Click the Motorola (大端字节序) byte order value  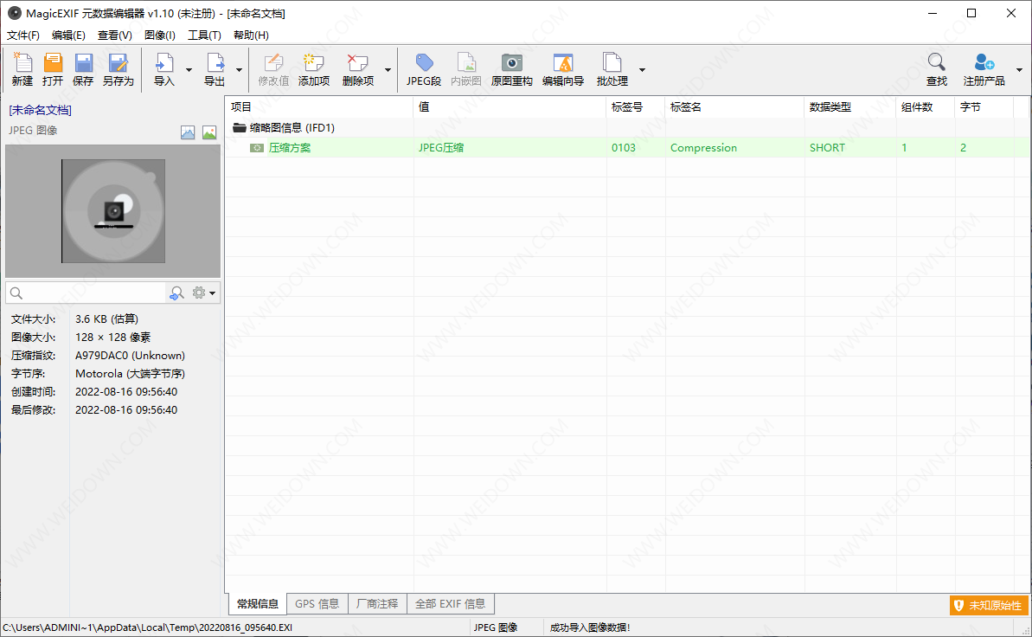pos(130,374)
